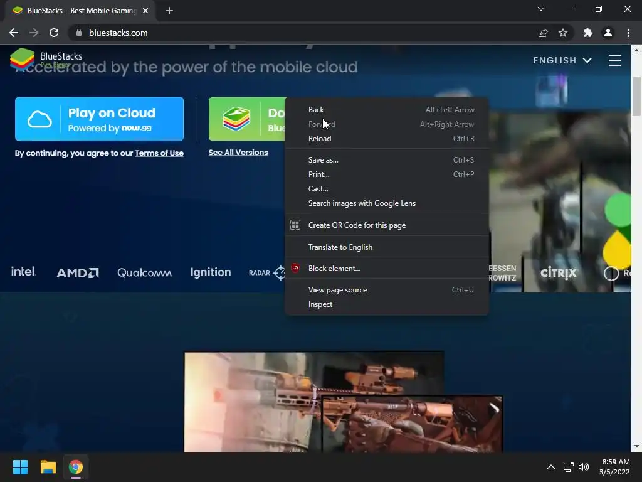Open network icon in system tray
This screenshot has width=642, height=482.
(x=568, y=467)
